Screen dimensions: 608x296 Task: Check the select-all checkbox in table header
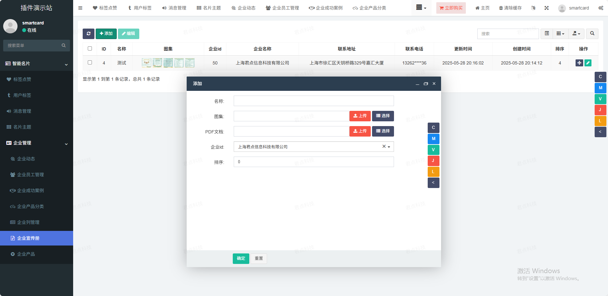tap(90, 49)
